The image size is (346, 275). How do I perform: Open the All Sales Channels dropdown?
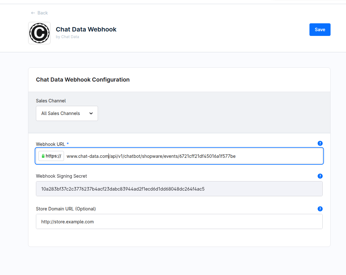pyautogui.click(x=66, y=113)
